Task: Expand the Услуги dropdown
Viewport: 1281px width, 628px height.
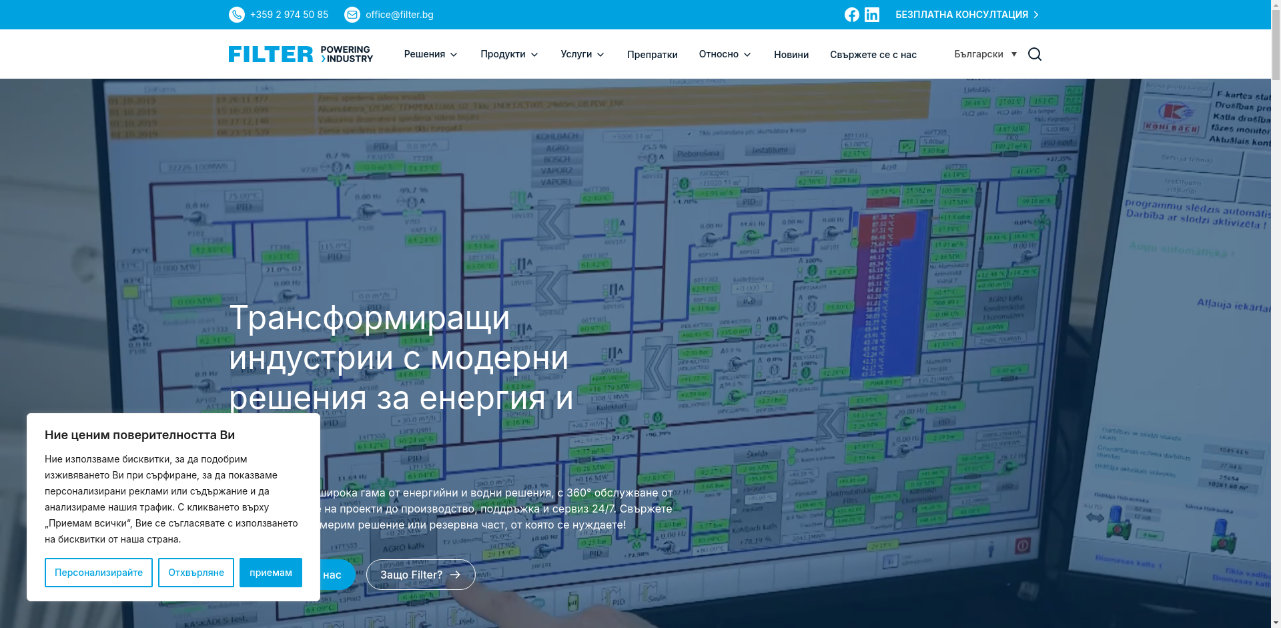Action: tap(582, 54)
